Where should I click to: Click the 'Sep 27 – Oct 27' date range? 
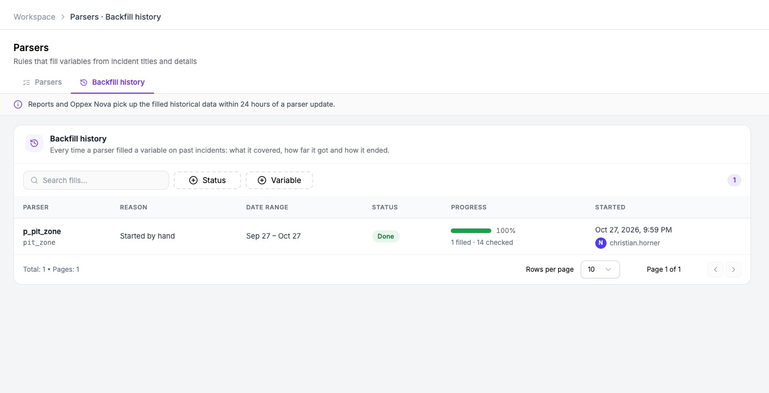point(273,236)
